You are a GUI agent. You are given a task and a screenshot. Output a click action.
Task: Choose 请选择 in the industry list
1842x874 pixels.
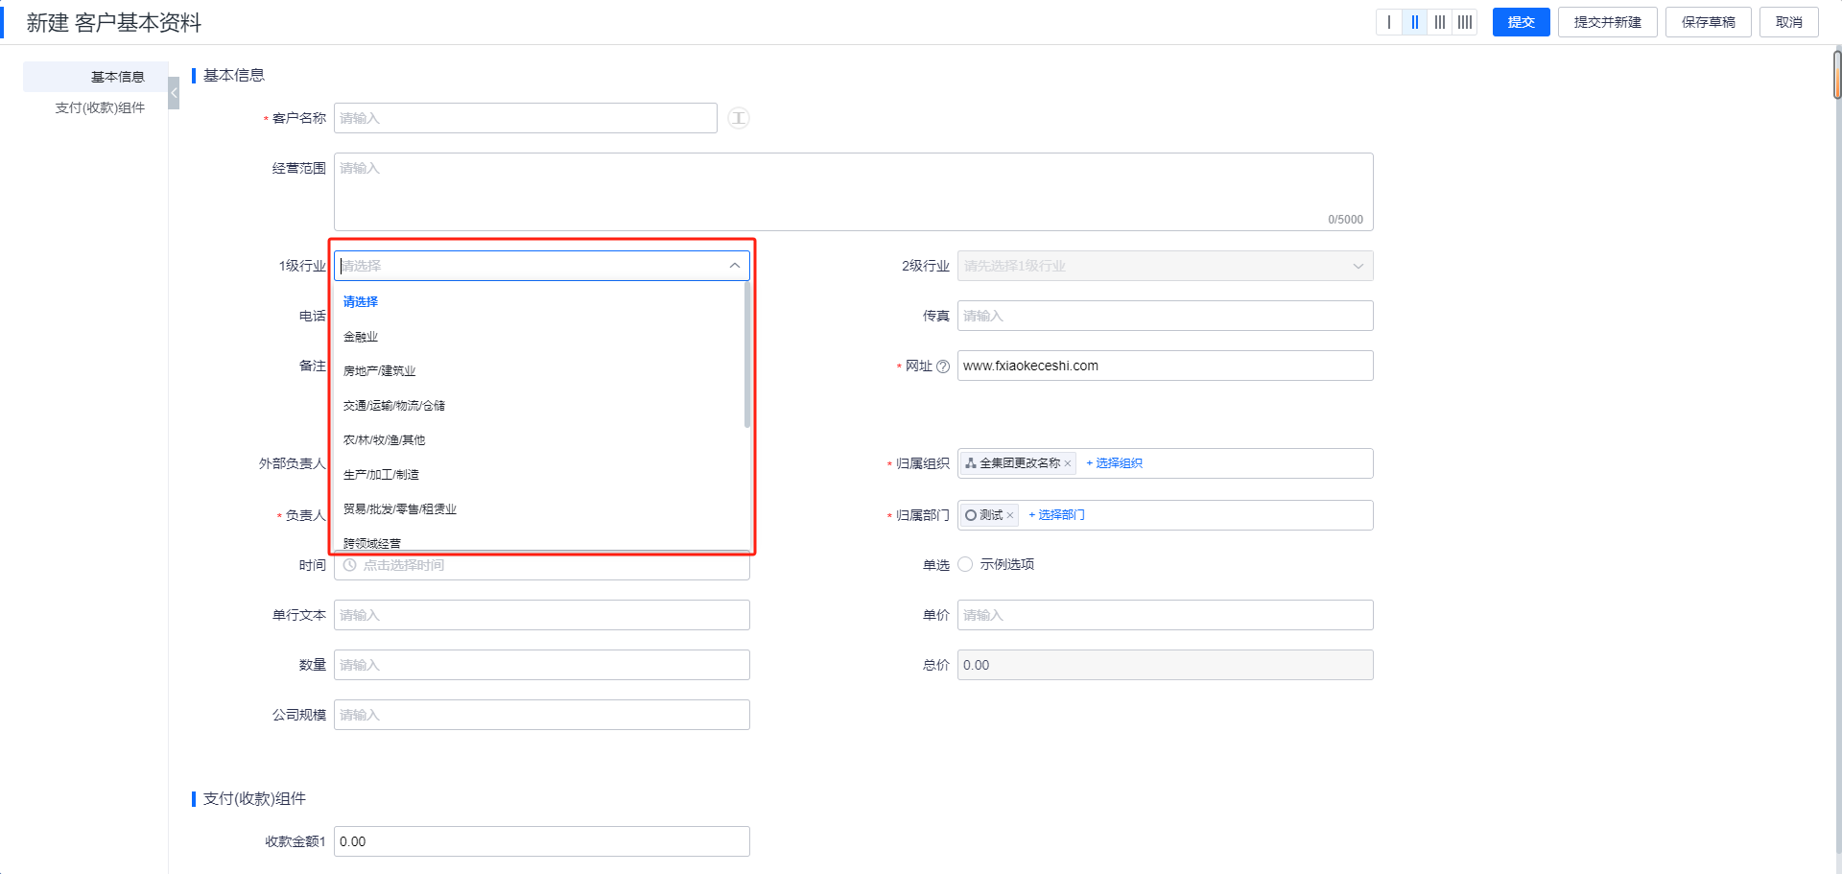point(541,301)
